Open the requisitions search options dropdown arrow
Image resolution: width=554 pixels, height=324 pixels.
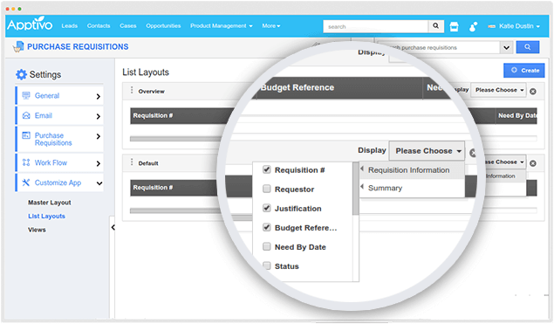pos(507,47)
